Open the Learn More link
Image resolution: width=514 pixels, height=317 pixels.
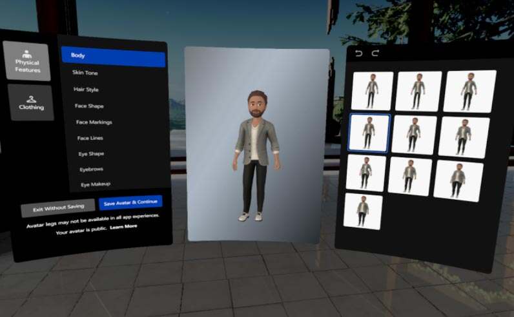[123, 227]
